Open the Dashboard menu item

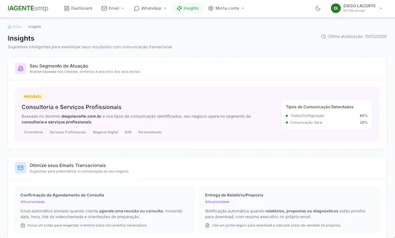pos(78,9)
